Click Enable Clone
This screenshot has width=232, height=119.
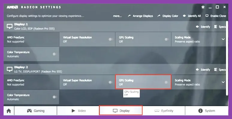216,16
